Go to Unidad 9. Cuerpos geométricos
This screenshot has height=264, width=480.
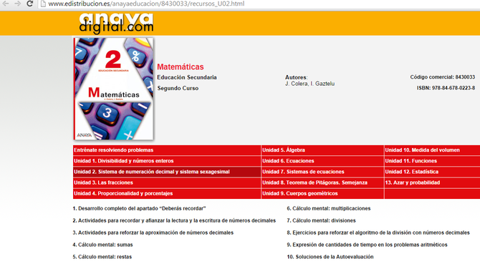[322, 193]
